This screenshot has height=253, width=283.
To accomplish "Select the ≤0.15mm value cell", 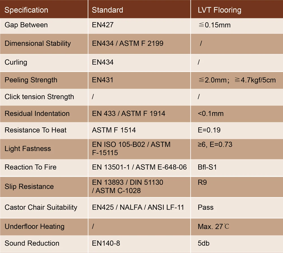I will pyautogui.click(x=215, y=25).
